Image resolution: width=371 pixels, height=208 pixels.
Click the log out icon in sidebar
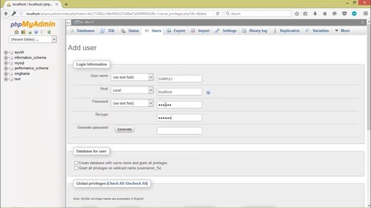(x=23, y=32)
